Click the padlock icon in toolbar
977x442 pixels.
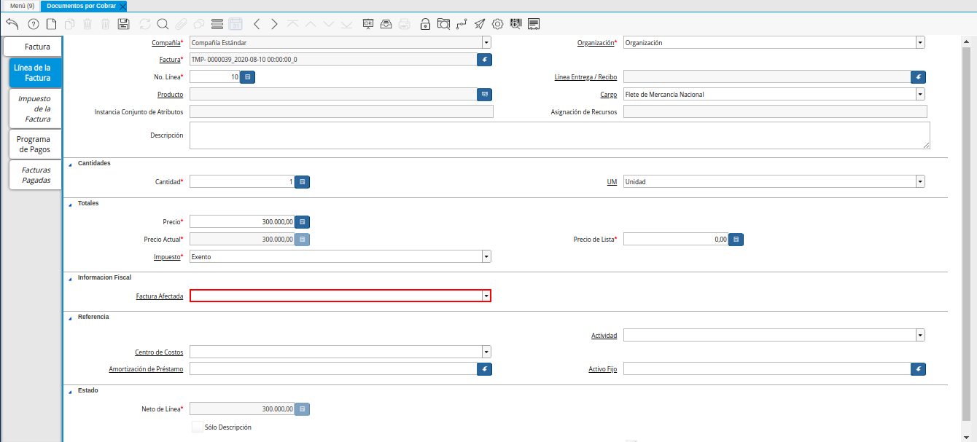pyautogui.click(x=425, y=24)
